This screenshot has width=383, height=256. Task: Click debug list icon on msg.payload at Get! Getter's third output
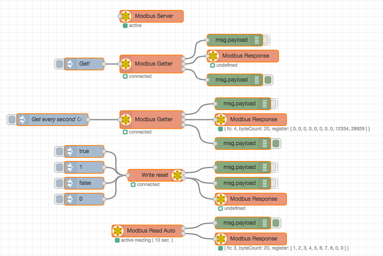[257, 80]
